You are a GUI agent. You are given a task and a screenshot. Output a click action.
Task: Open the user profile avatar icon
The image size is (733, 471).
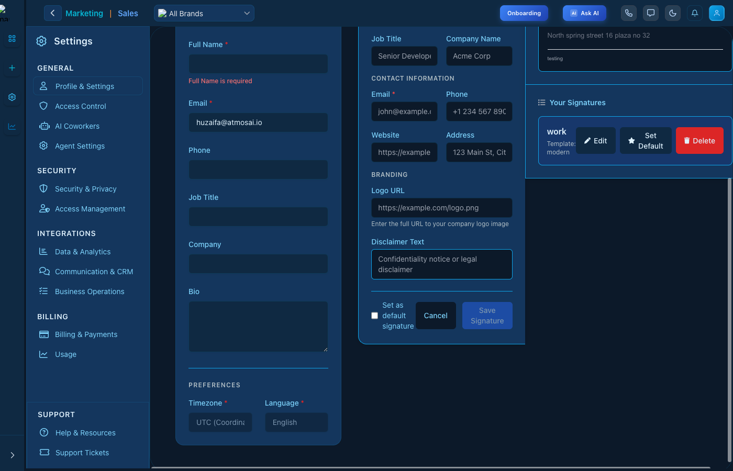click(x=717, y=13)
